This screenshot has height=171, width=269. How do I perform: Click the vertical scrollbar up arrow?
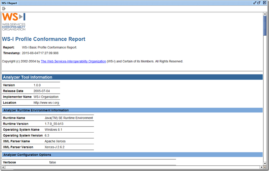click(265, 14)
